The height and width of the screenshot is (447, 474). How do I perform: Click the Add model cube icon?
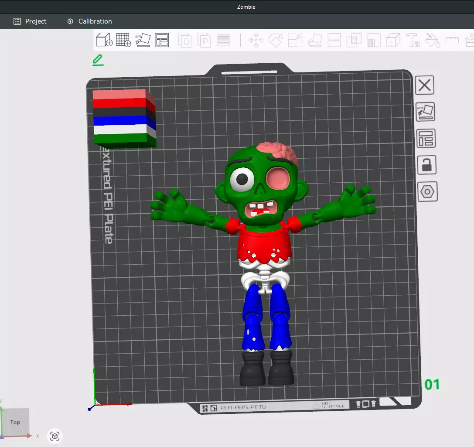pyautogui.click(x=104, y=40)
